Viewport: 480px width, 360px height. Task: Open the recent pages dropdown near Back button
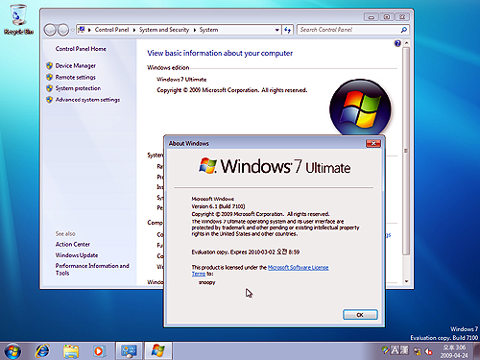(x=72, y=30)
